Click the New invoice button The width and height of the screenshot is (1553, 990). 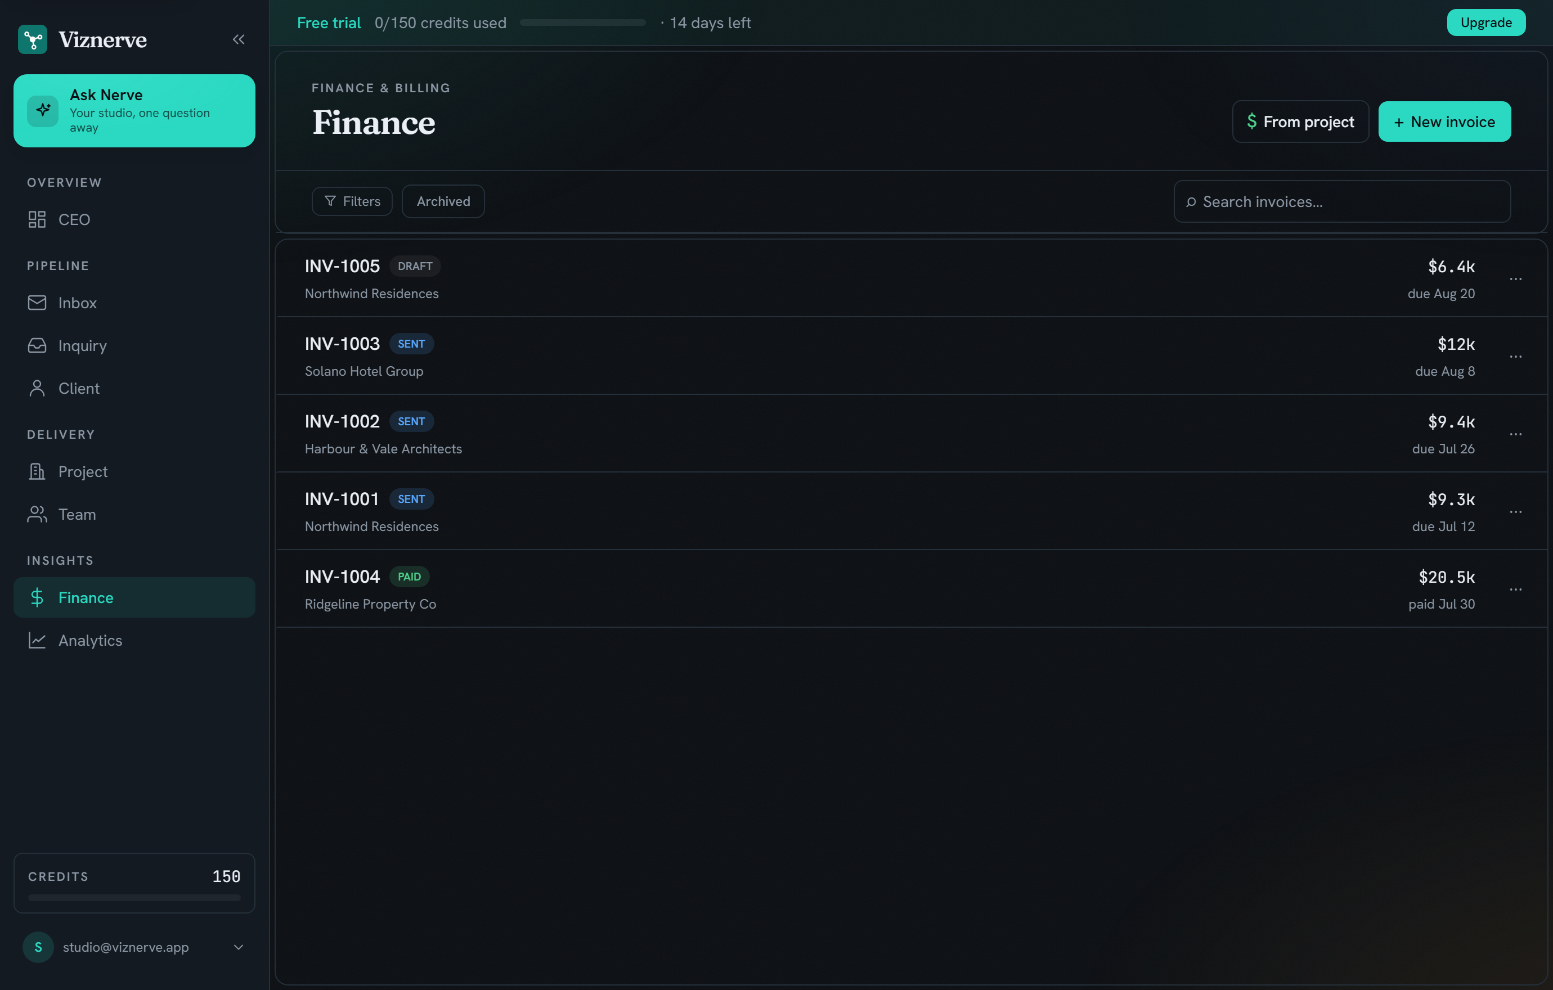point(1444,121)
